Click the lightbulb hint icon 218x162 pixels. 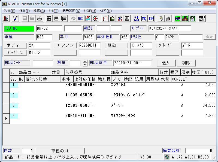click(x=161, y=19)
